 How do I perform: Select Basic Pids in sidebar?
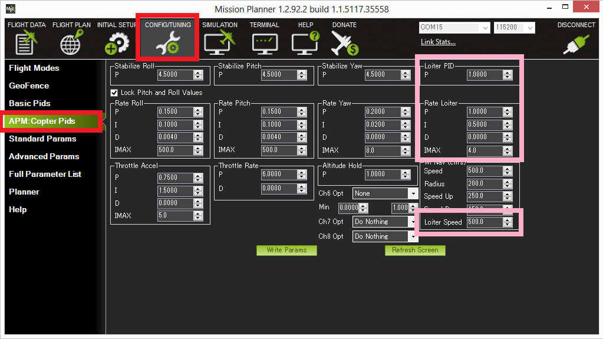(29, 104)
